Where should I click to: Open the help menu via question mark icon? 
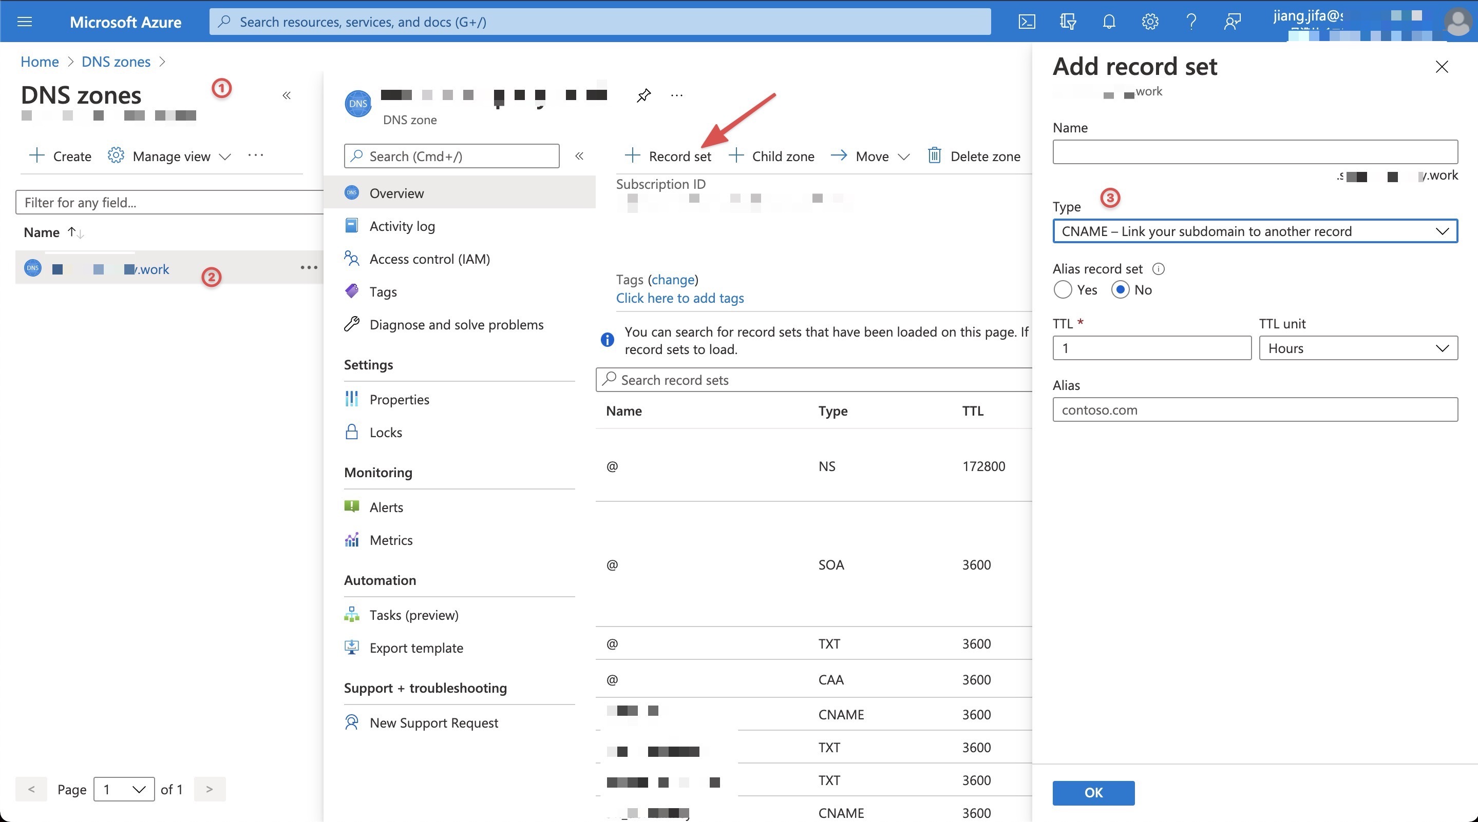click(1191, 21)
